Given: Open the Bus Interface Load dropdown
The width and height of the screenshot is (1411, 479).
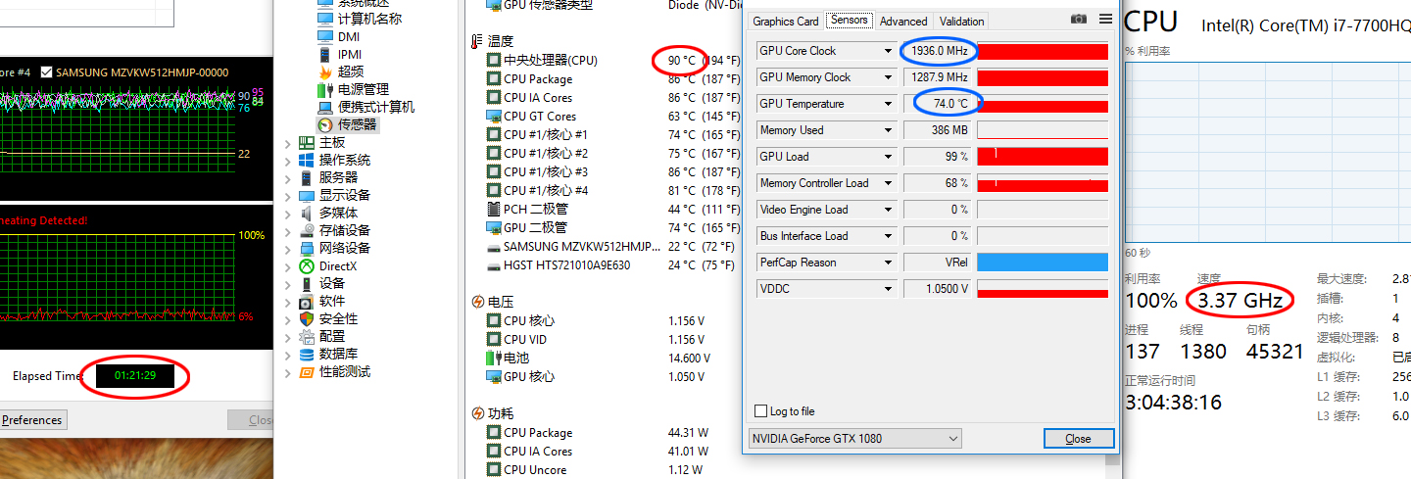Looking at the screenshot, I should tap(889, 236).
